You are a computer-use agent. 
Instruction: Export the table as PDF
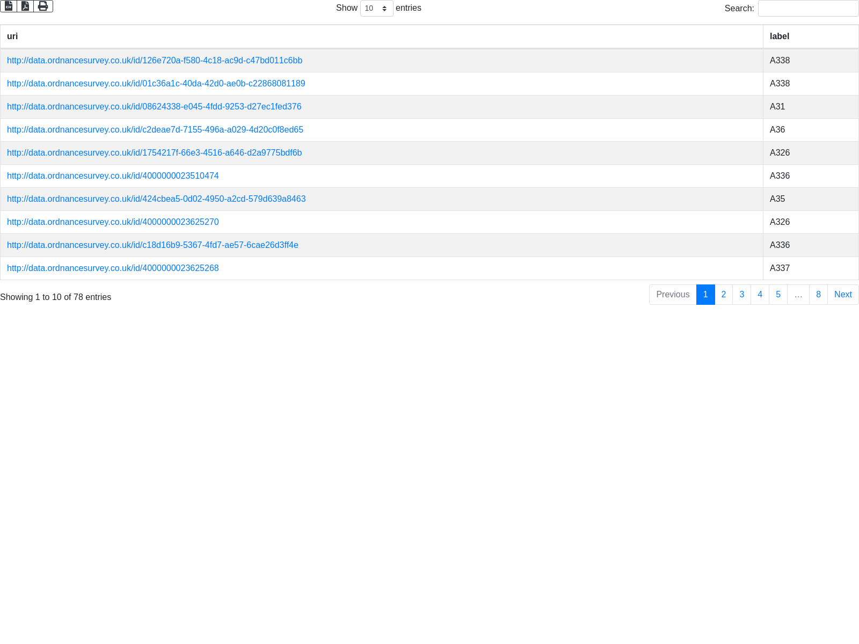tap(25, 6)
